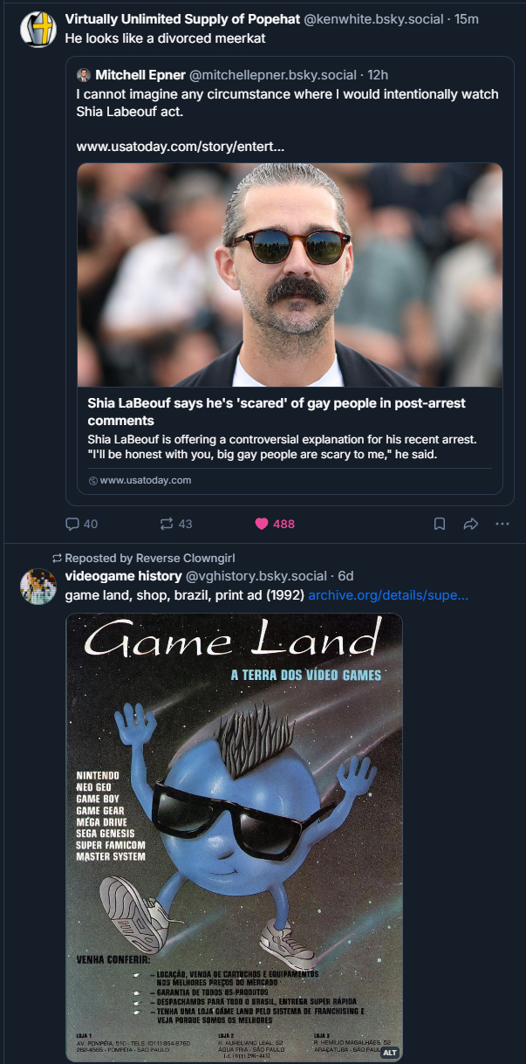
Task: Open the Popehat profile avatar
Action: pyautogui.click(x=38, y=30)
